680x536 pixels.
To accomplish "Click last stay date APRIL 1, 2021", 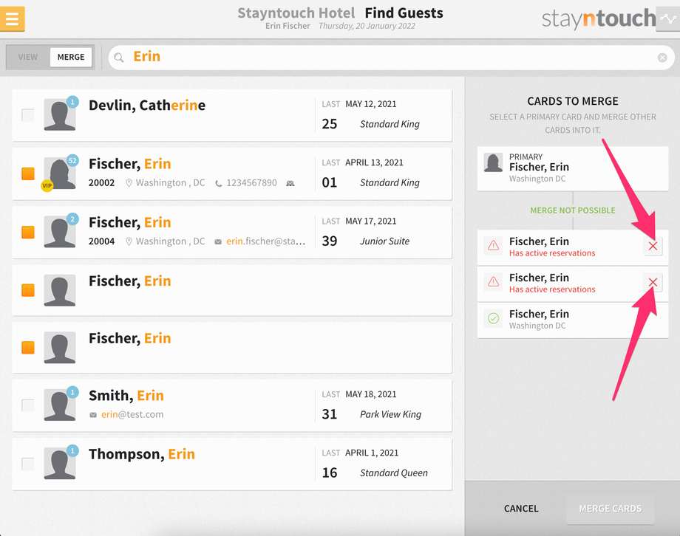I will coord(372,453).
